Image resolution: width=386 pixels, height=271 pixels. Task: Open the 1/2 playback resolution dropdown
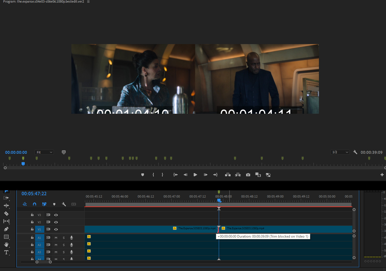pos(340,152)
